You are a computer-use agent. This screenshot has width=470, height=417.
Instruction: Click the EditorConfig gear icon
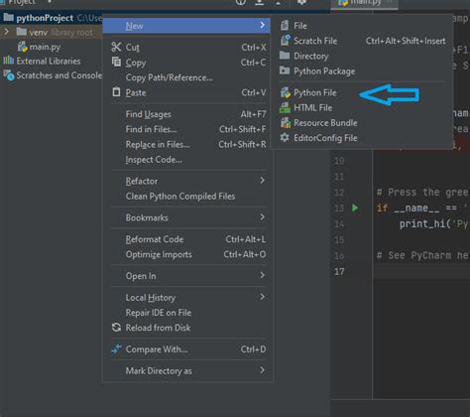(285, 137)
